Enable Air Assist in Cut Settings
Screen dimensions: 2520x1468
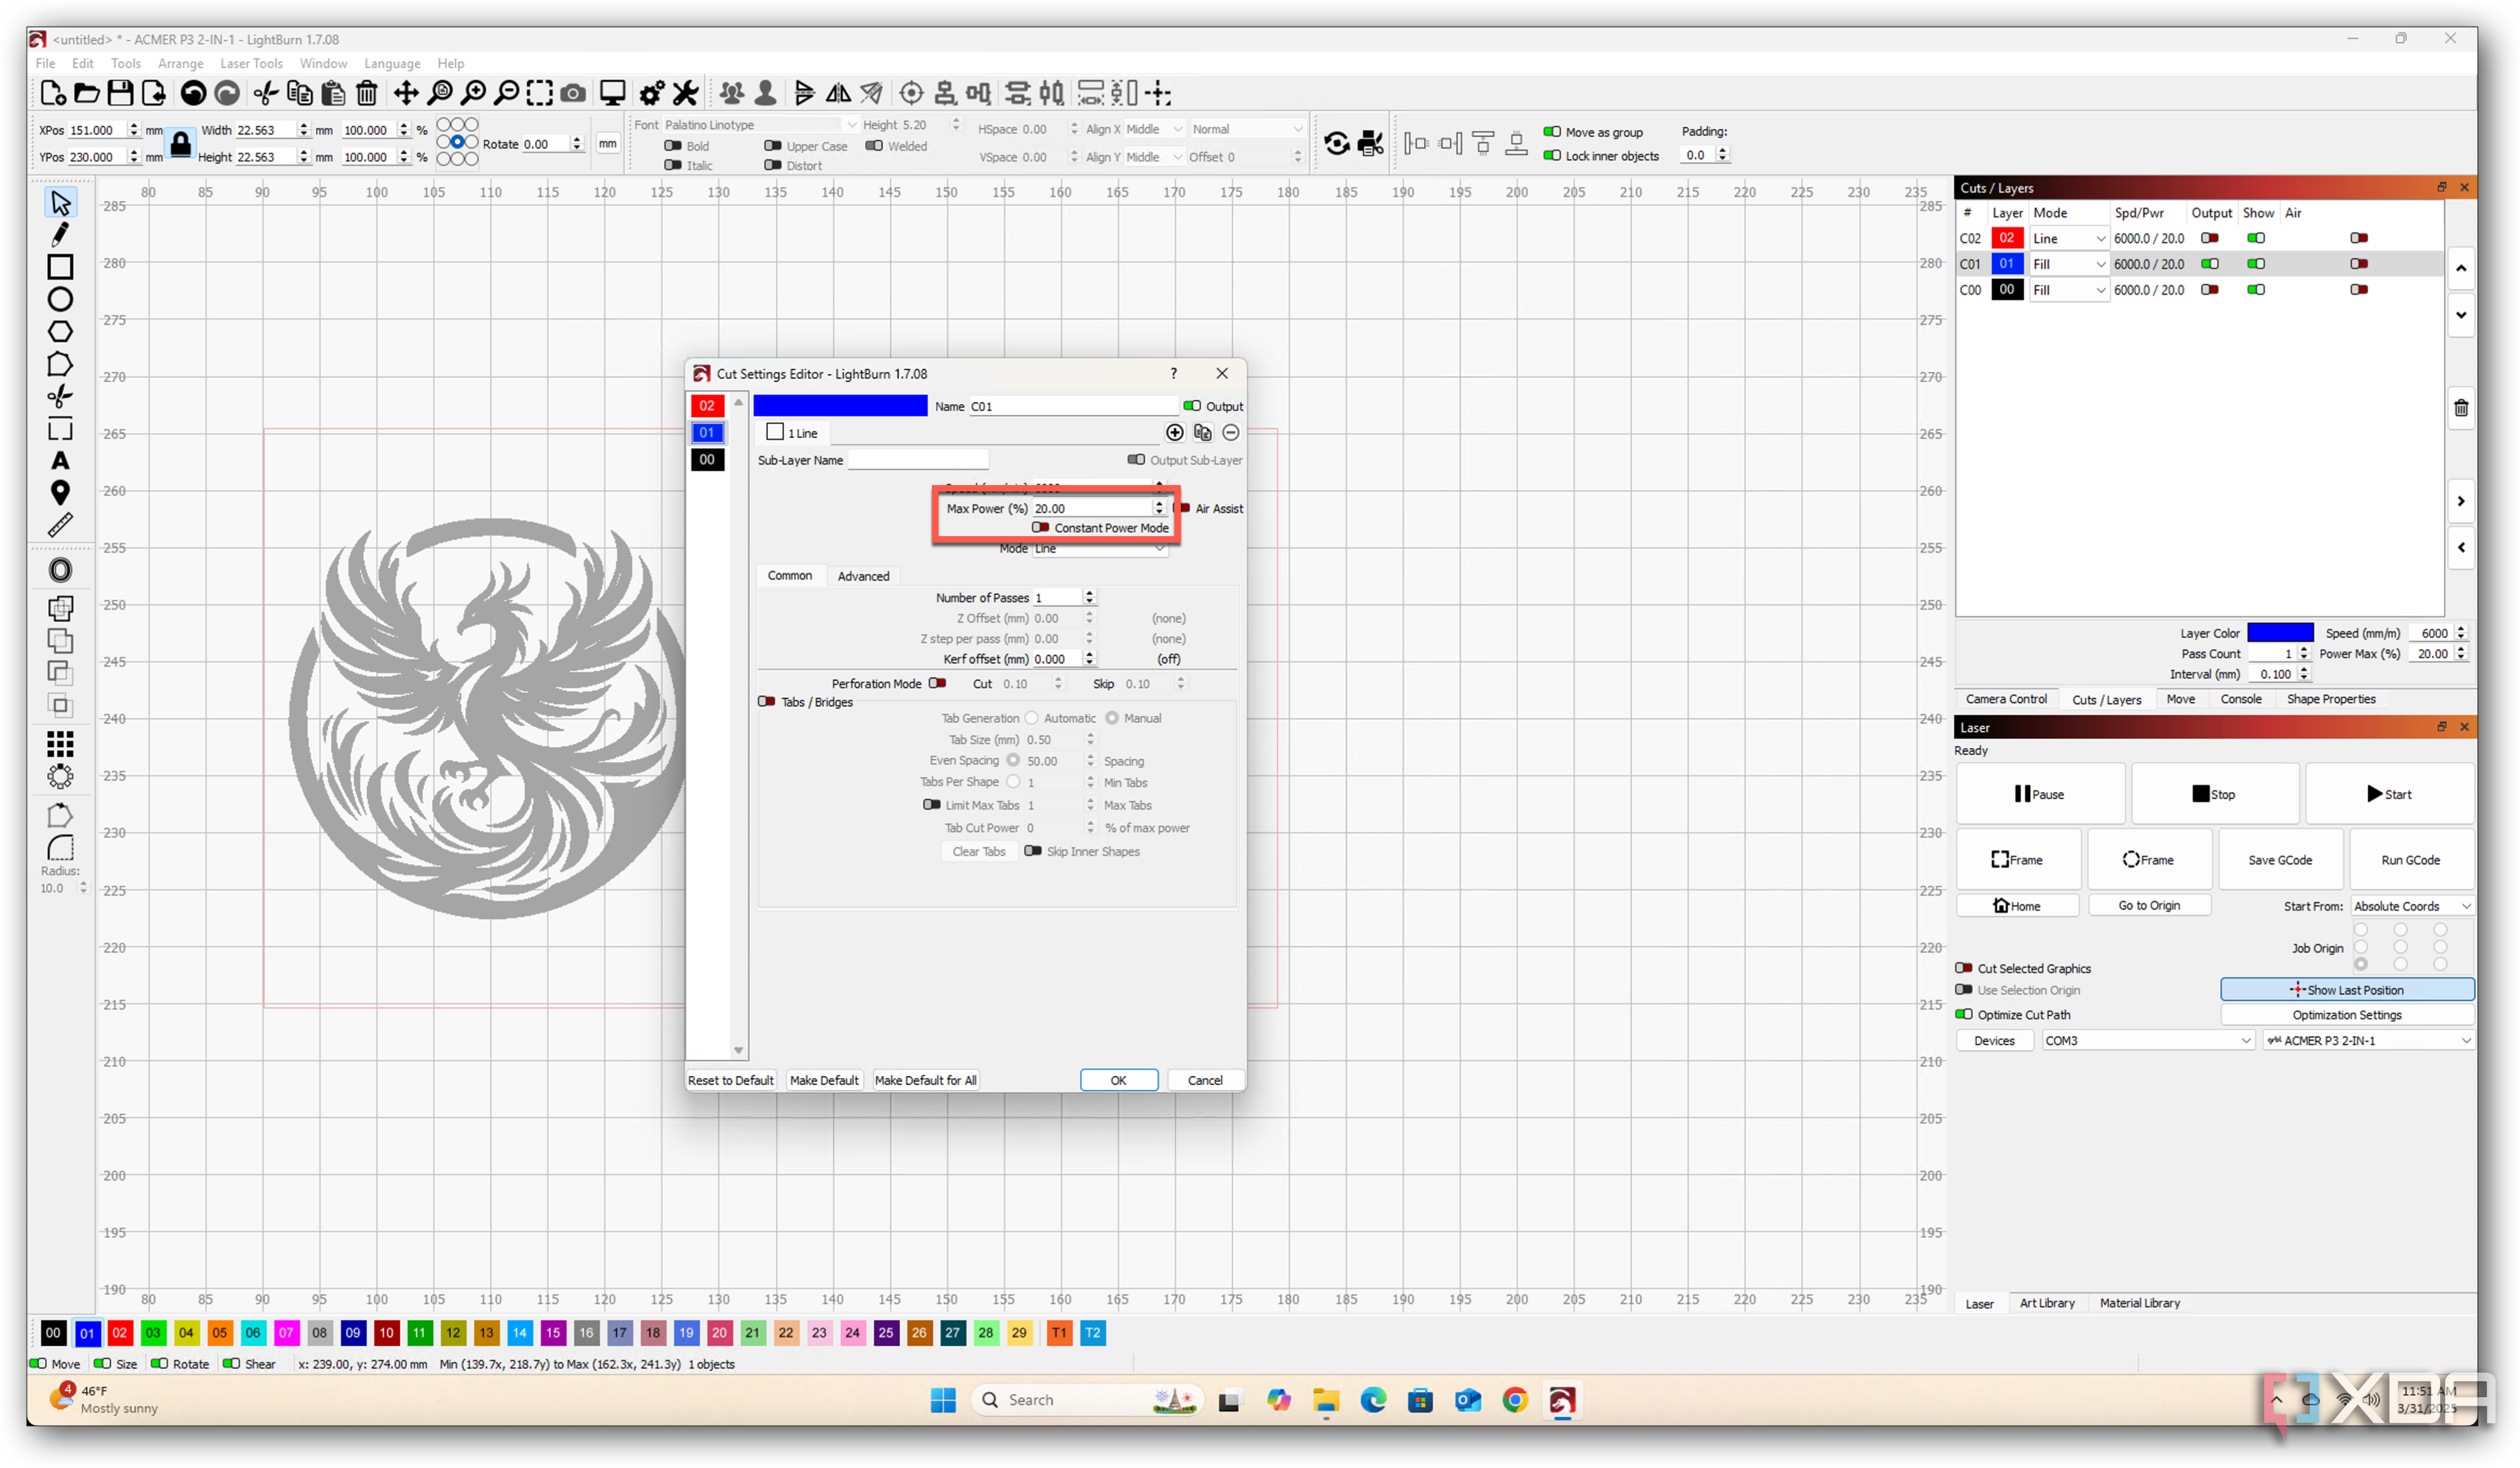[x=1184, y=508]
